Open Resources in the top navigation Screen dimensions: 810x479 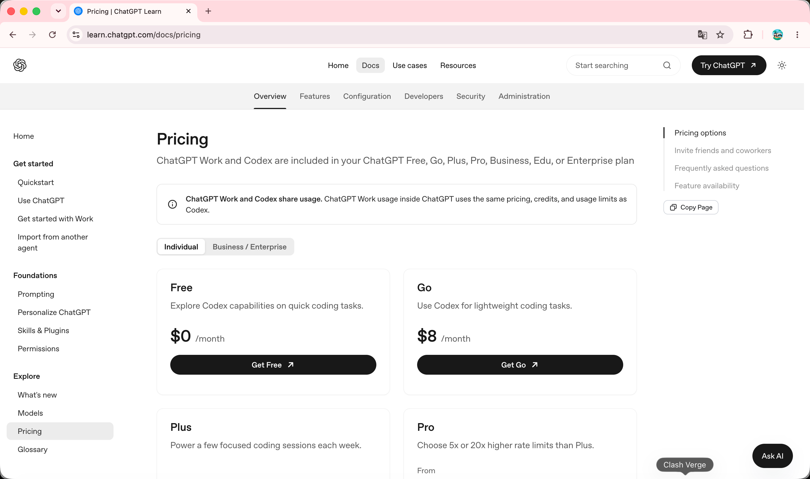point(458,65)
